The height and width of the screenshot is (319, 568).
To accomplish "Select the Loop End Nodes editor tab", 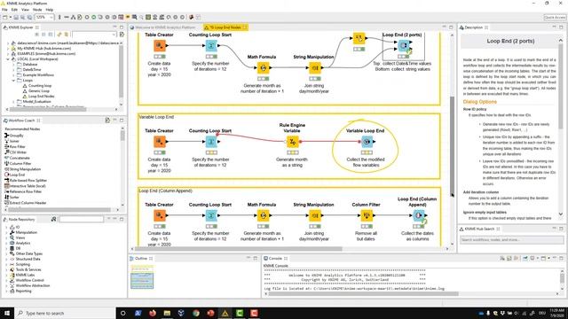I will coord(225,27).
